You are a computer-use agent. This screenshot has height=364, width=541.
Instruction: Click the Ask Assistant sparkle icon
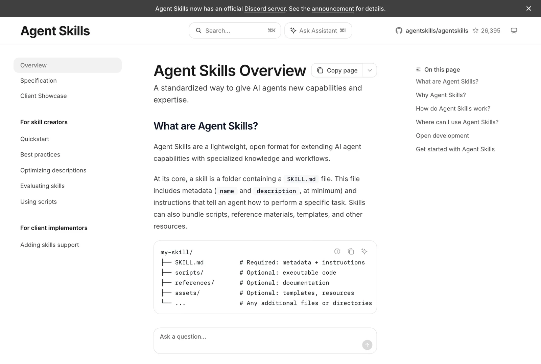[293, 30]
